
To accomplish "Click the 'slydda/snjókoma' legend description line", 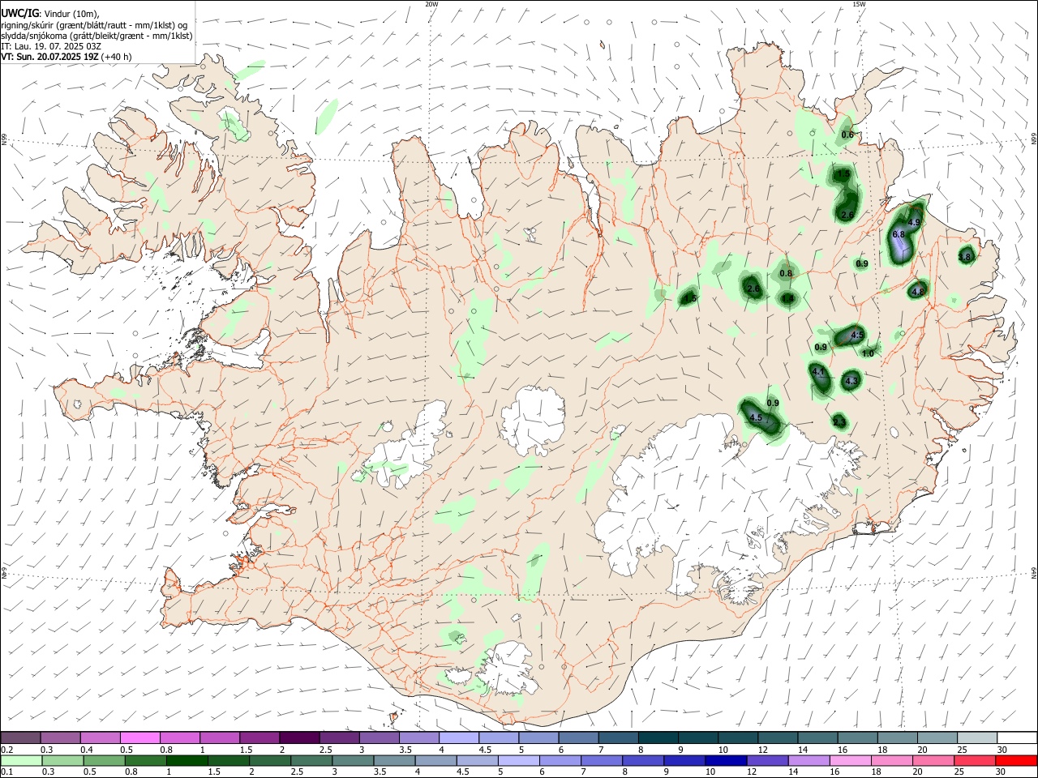I will pyautogui.click(x=97, y=36).
